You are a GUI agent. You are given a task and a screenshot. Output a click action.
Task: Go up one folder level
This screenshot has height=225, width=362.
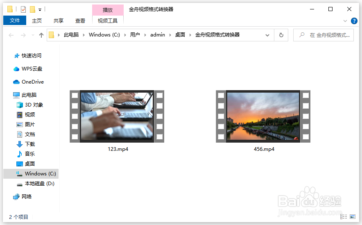41,35
